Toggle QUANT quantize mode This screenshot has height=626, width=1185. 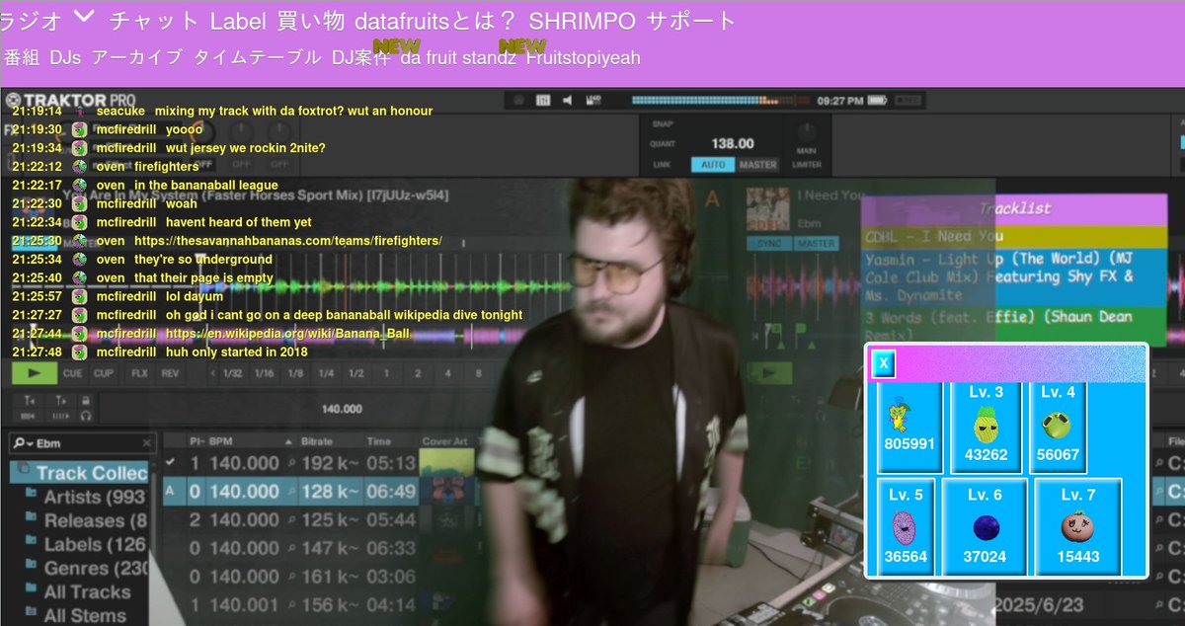(x=663, y=144)
